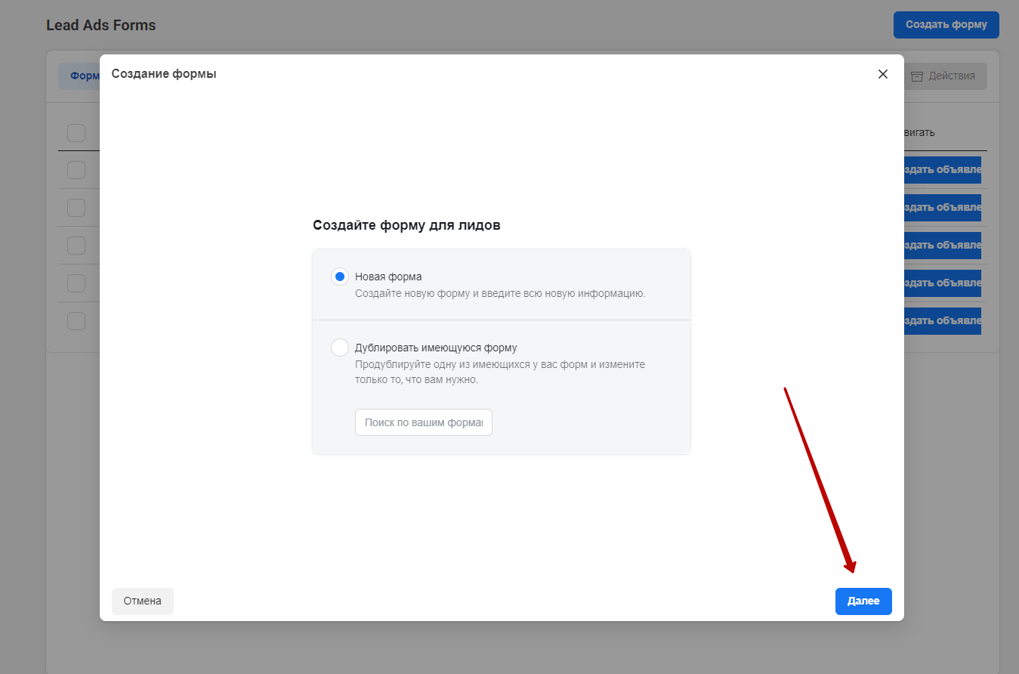Toggle the header select-all checkbox in table
Screen dimensions: 1019x674
[76, 133]
